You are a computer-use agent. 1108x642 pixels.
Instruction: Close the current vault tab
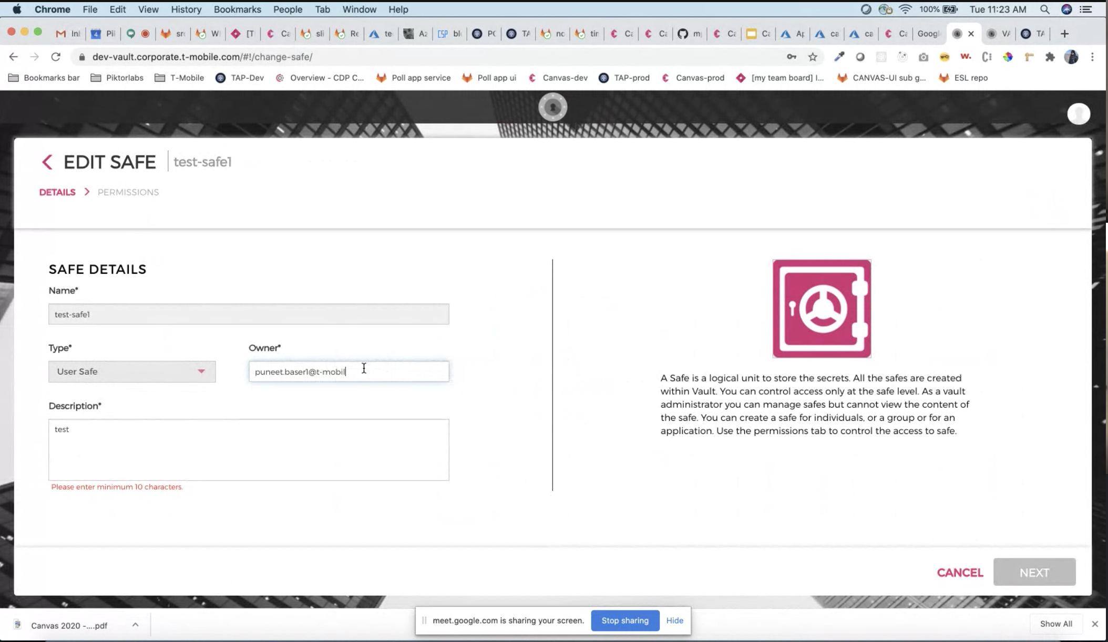pos(971,34)
